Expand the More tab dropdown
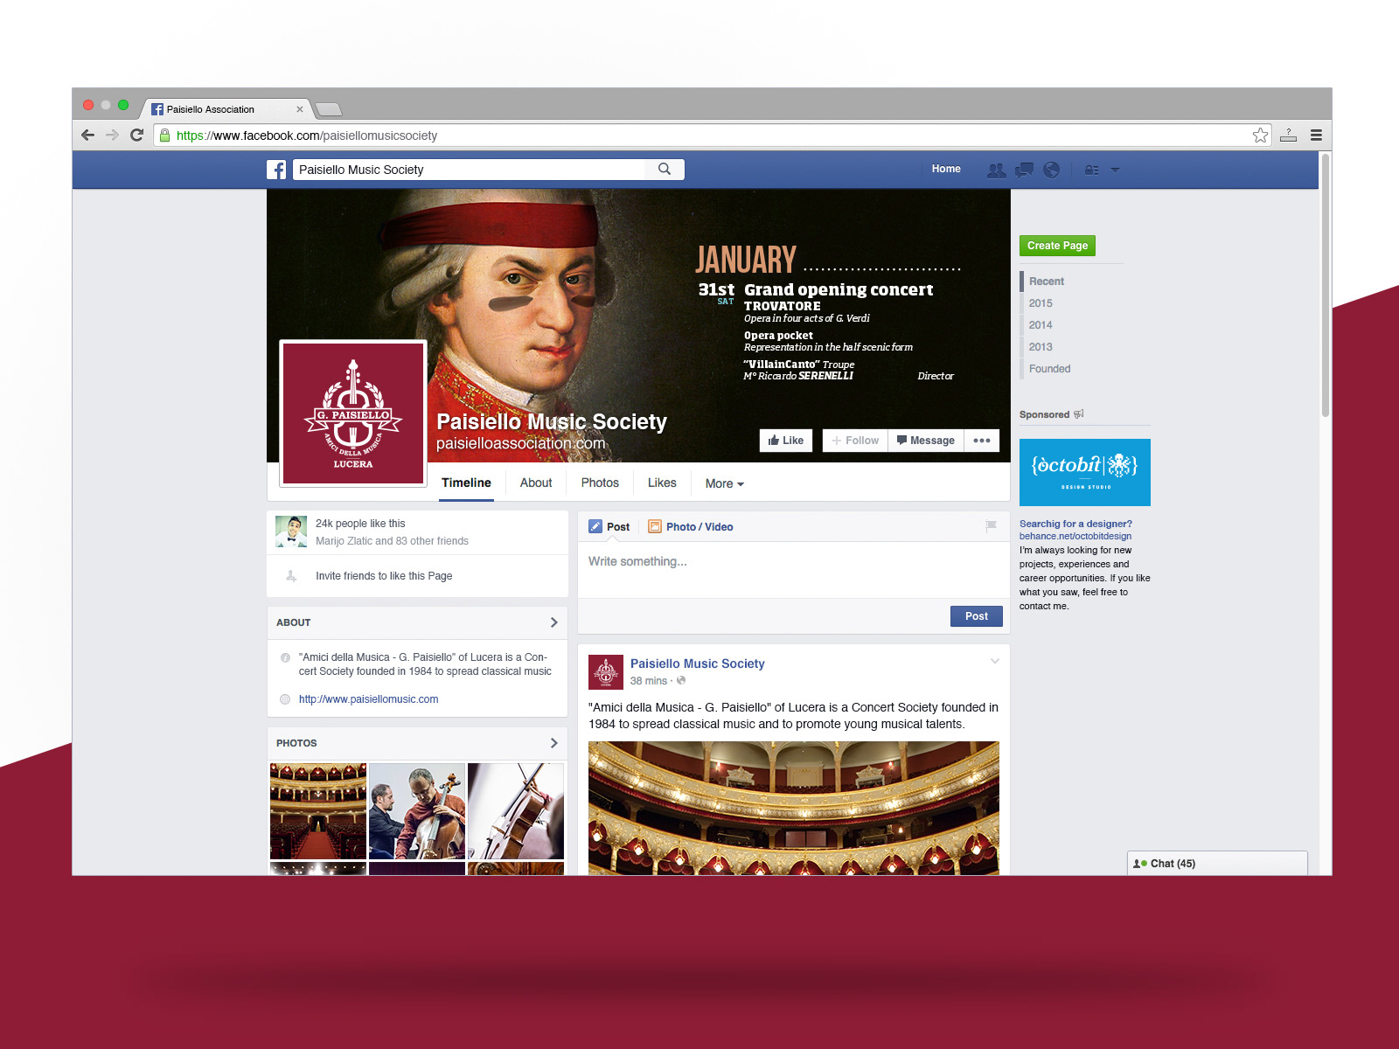1399x1049 pixels. click(724, 483)
